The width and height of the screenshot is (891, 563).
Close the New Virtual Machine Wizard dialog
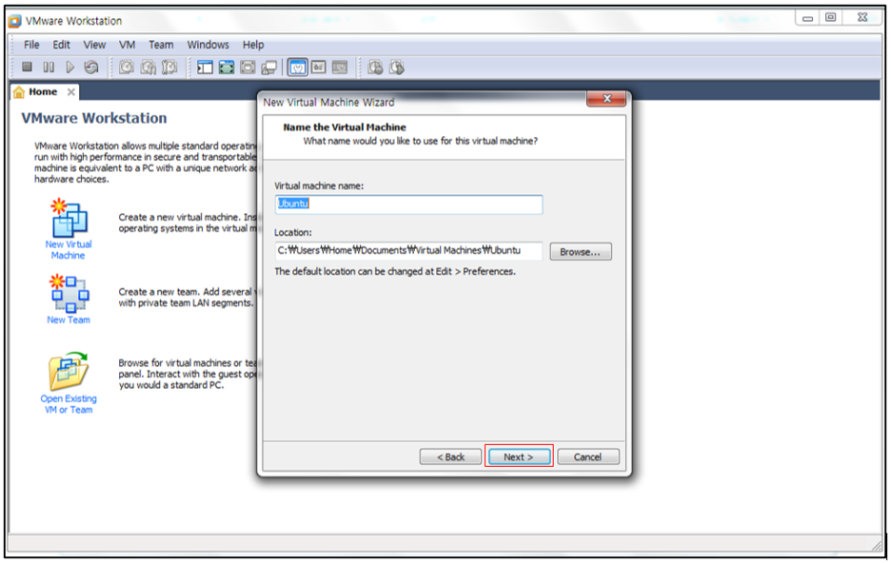coord(606,99)
